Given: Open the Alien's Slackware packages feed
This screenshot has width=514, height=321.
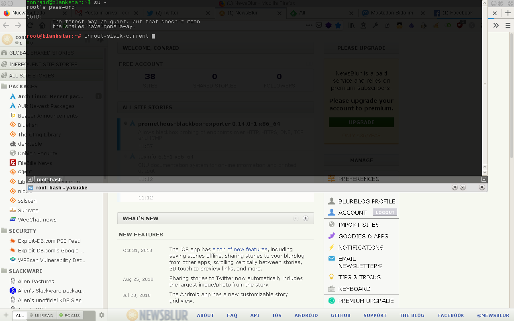Looking at the screenshot, I should pos(51,291).
